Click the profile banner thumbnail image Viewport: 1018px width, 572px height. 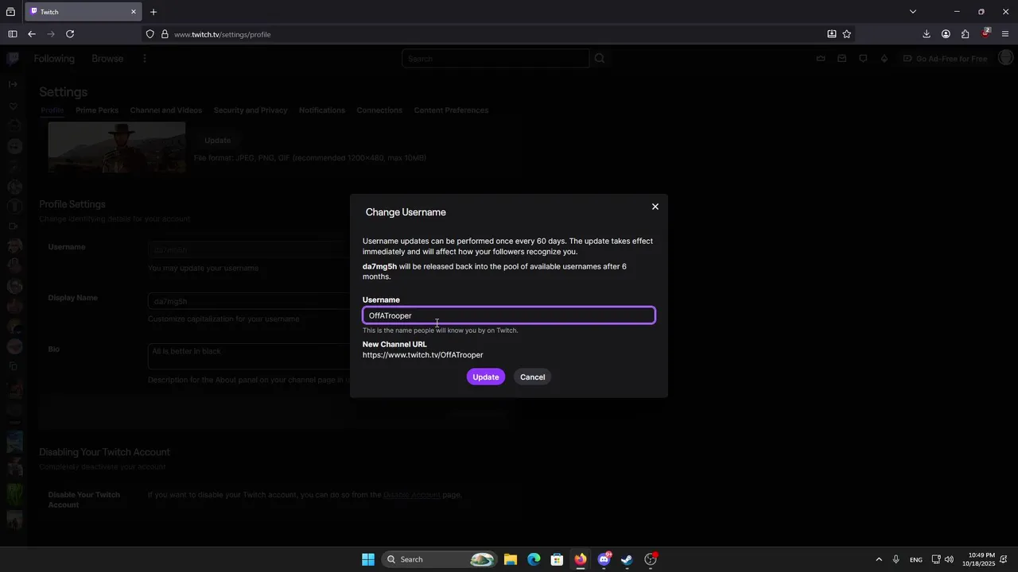(117, 147)
